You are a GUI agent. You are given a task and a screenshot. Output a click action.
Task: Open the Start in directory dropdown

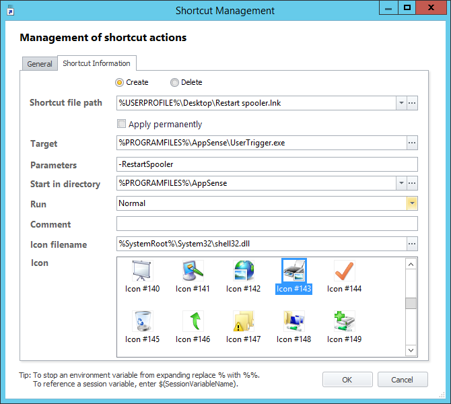(401, 183)
